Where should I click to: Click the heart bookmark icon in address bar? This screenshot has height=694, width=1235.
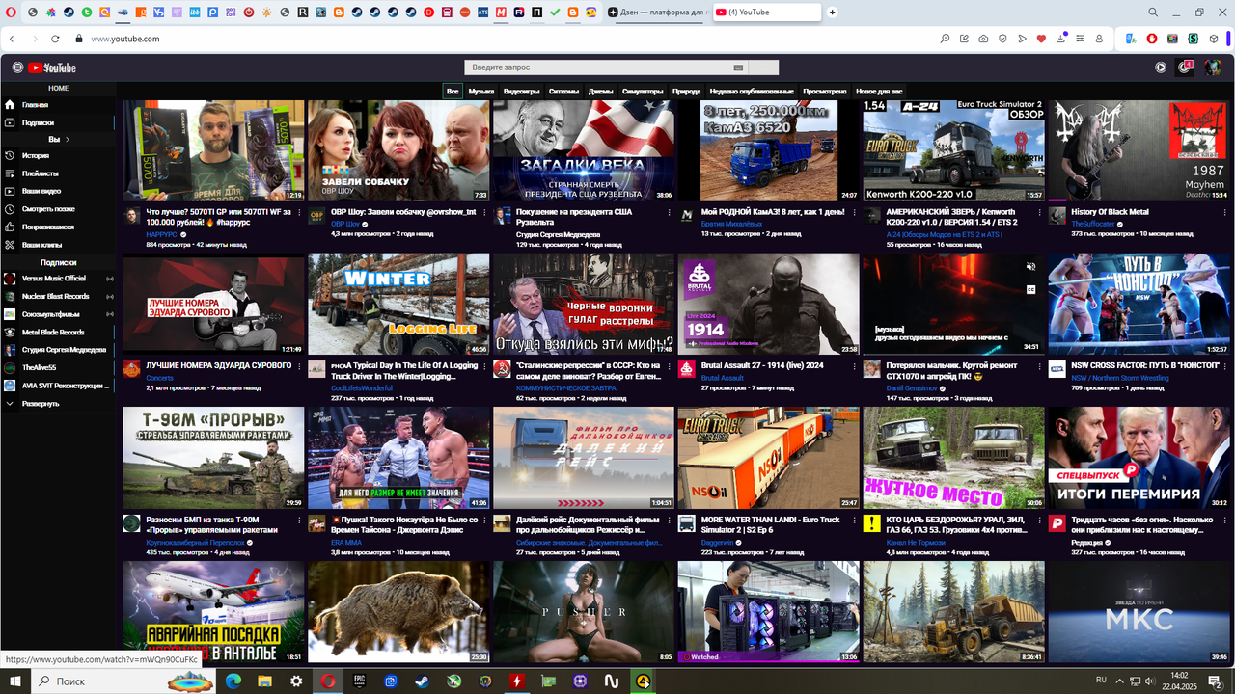[1041, 39]
